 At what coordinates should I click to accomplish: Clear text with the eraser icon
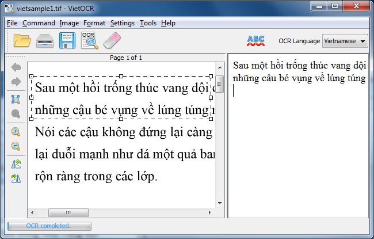pyautogui.click(x=112, y=40)
